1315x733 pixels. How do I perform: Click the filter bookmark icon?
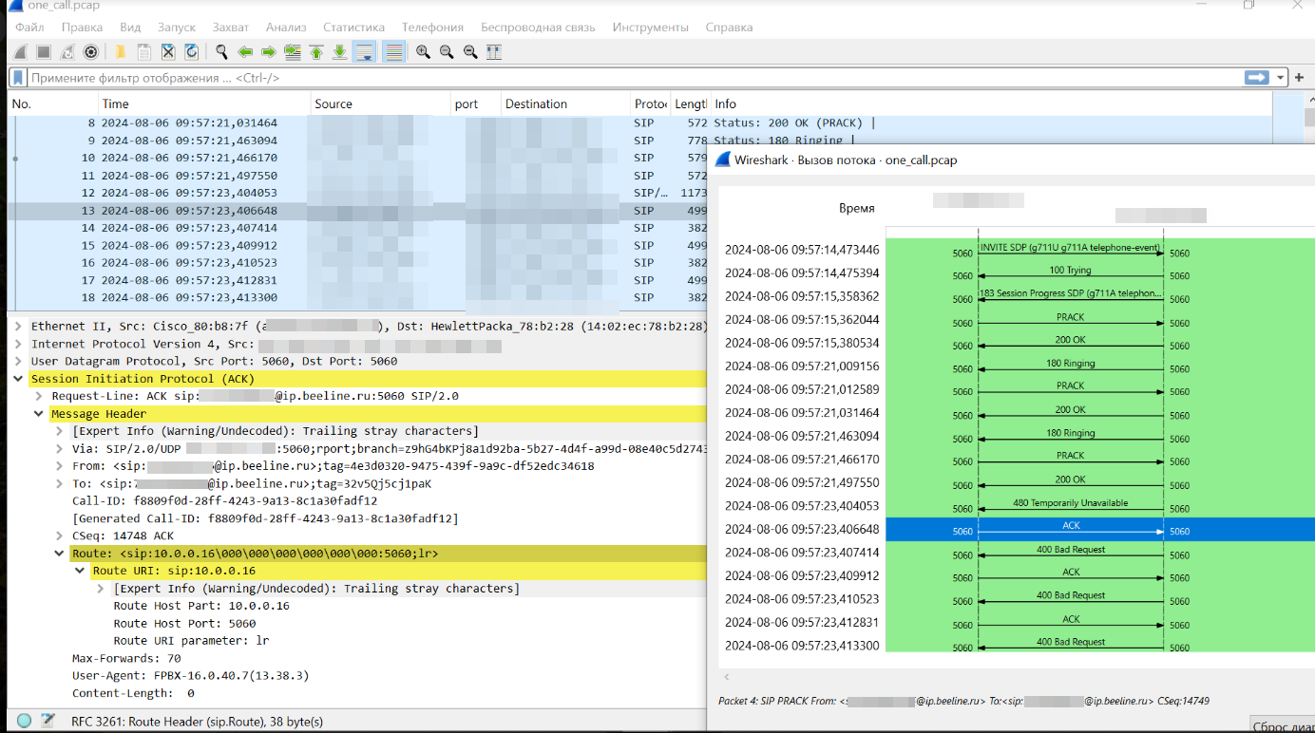coord(18,78)
